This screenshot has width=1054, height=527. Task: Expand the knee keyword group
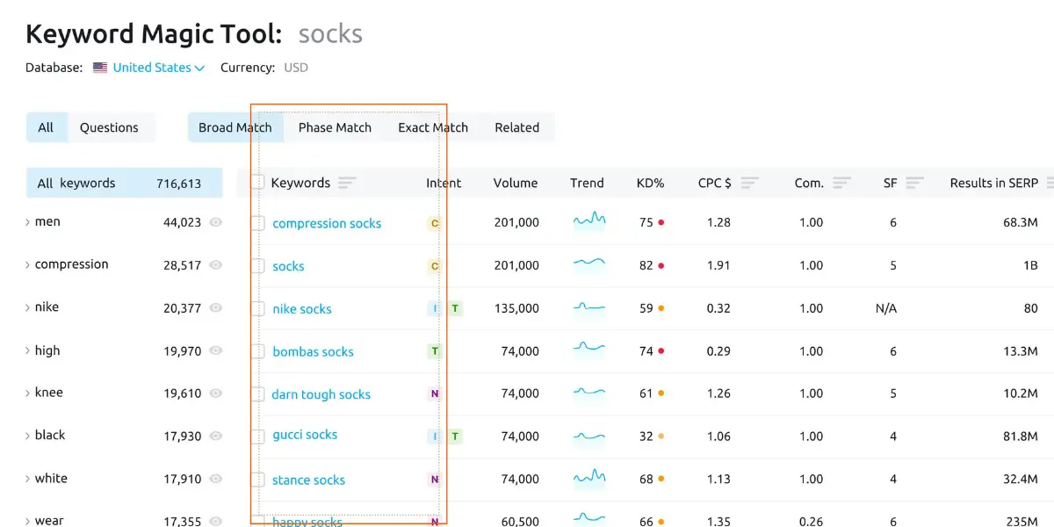(x=27, y=393)
